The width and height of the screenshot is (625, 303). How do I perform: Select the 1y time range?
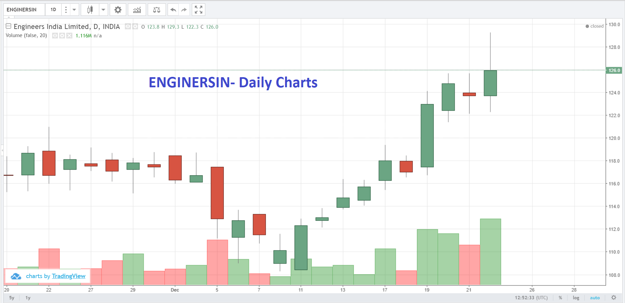(28, 298)
